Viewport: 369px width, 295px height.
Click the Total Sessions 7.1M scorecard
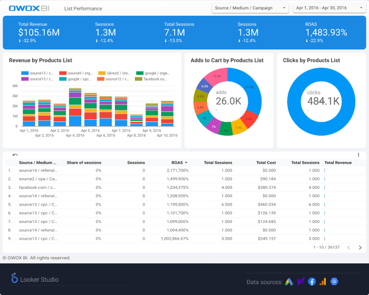pyautogui.click(x=179, y=33)
